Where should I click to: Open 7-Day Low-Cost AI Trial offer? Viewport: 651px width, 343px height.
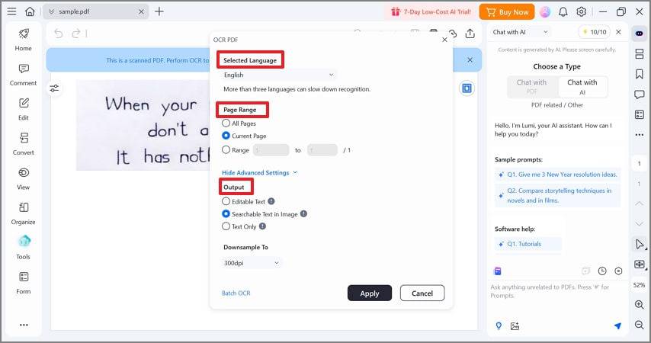[x=431, y=12]
